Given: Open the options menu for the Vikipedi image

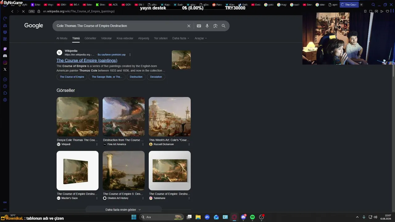Looking at the screenshot, I should [x=97, y=144].
